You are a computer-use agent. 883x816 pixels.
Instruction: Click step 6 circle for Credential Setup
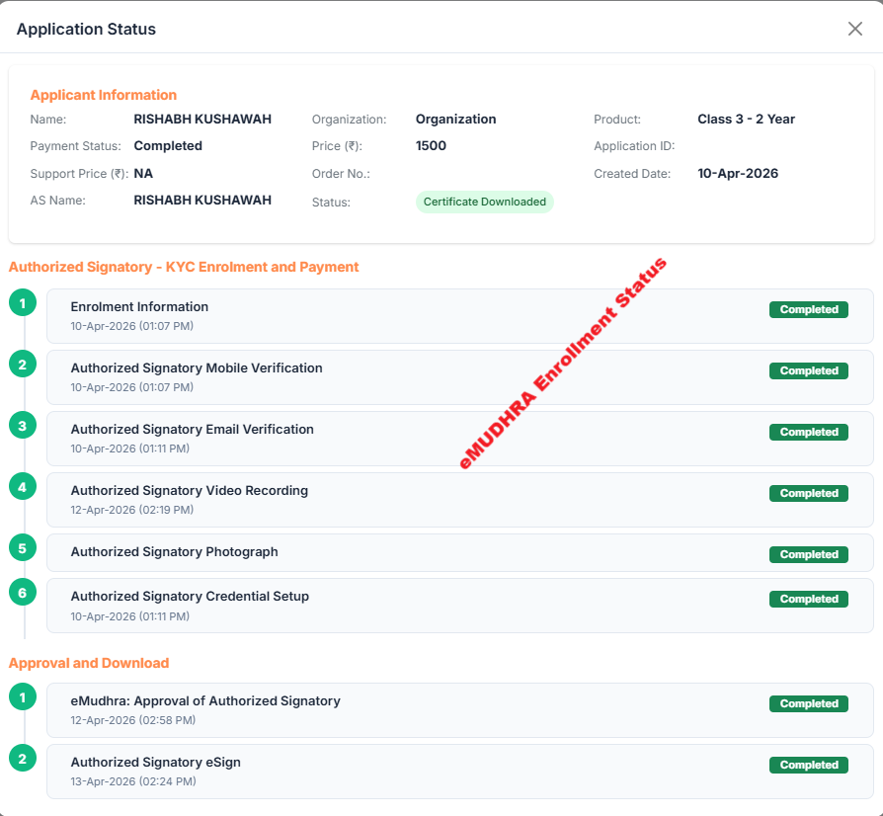coord(23,592)
